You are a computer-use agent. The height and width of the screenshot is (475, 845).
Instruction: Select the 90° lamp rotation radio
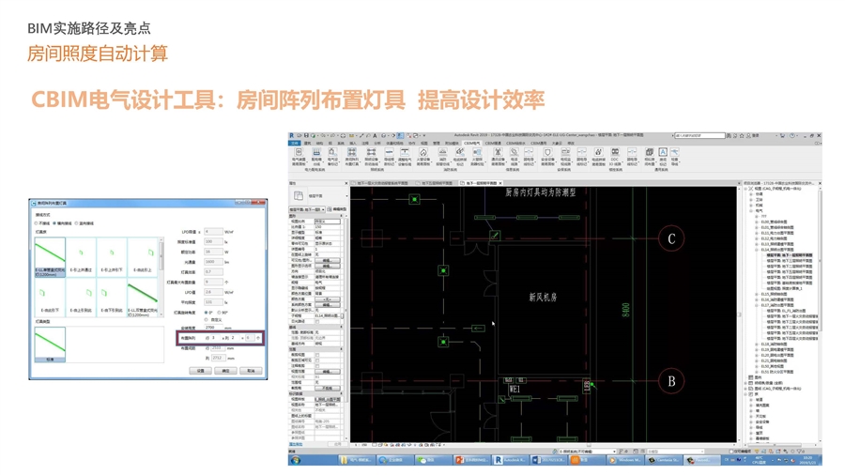pos(219,313)
